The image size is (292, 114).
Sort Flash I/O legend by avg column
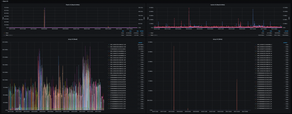(x=138, y=31)
